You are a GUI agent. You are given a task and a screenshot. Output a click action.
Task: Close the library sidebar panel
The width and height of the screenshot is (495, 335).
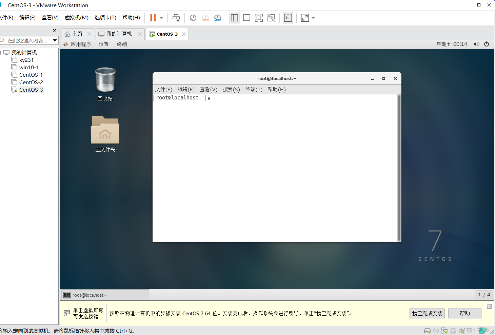pos(54,31)
